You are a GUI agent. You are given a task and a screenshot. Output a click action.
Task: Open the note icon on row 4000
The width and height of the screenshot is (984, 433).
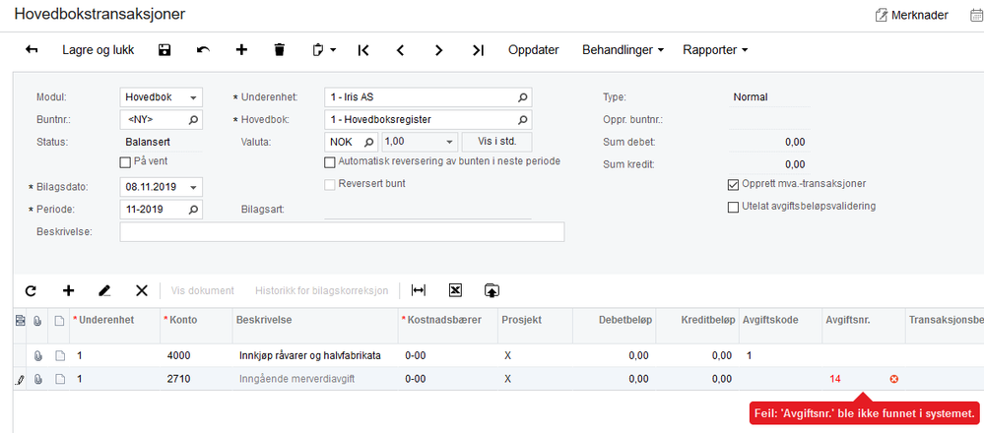coord(60,356)
